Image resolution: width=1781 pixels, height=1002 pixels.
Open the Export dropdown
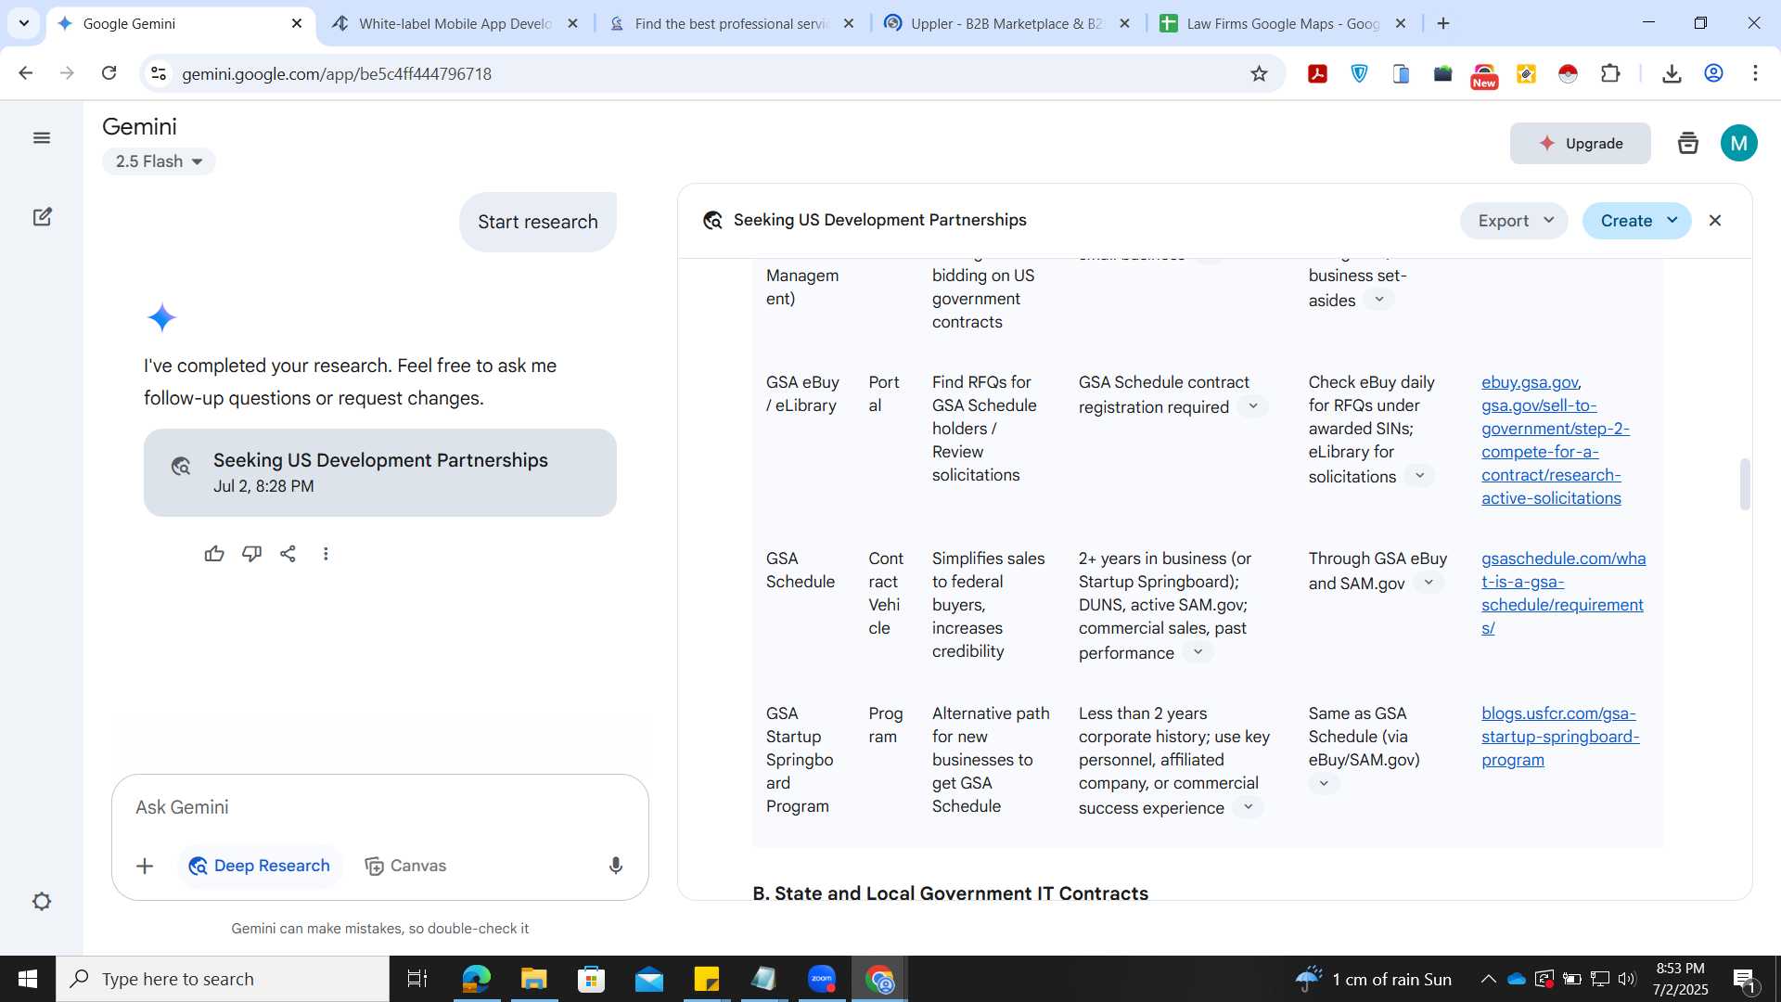point(1514,221)
